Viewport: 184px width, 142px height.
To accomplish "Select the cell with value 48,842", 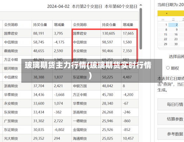I will pyautogui.click(x=111, y=86).
